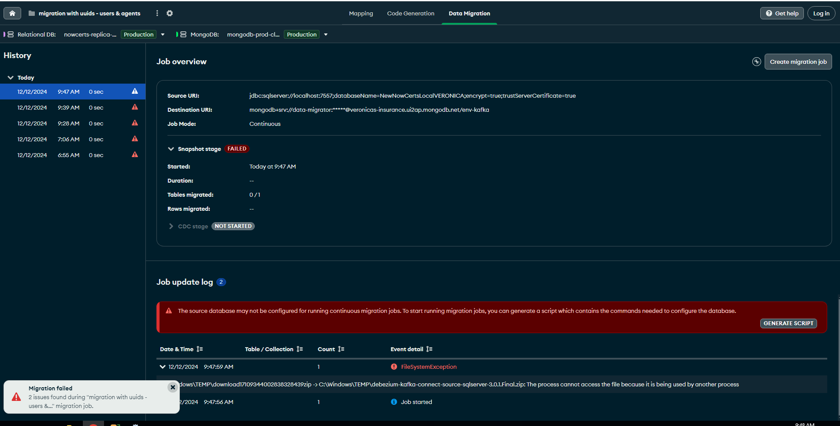Click the Generate Script button
The image size is (840, 426).
(788, 323)
